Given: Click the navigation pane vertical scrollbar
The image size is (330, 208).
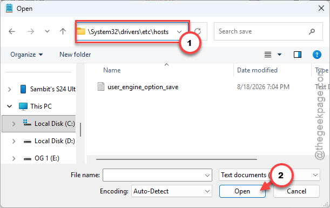Looking at the screenshot, I should 80,130.
